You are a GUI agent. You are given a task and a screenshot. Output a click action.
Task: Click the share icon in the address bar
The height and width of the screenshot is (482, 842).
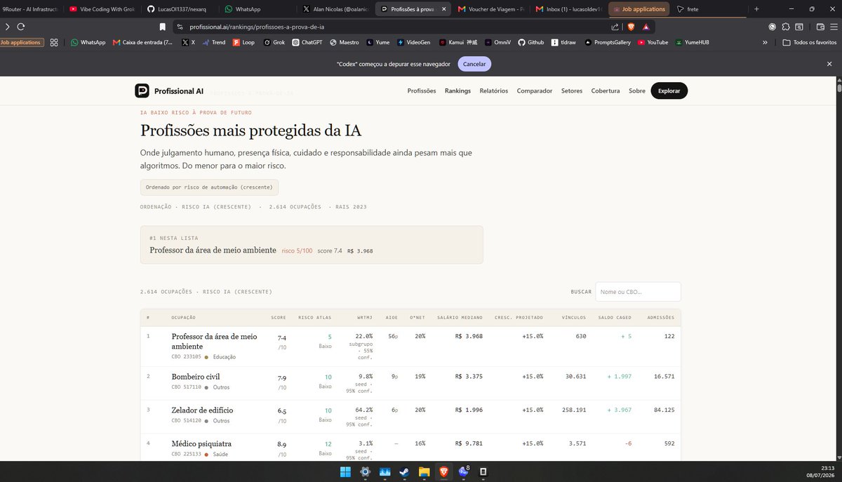point(615,27)
